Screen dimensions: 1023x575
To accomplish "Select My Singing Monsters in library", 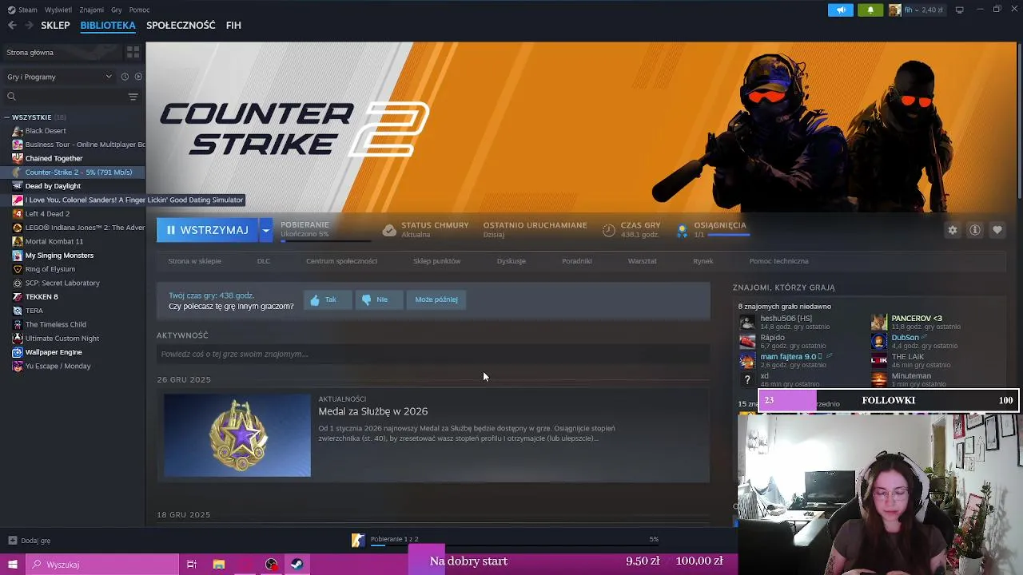I will pyautogui.click(x=59, y=256).
